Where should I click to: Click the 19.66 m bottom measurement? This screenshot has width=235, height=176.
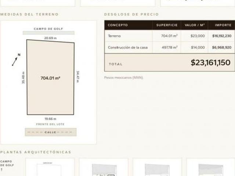[50, 119]
